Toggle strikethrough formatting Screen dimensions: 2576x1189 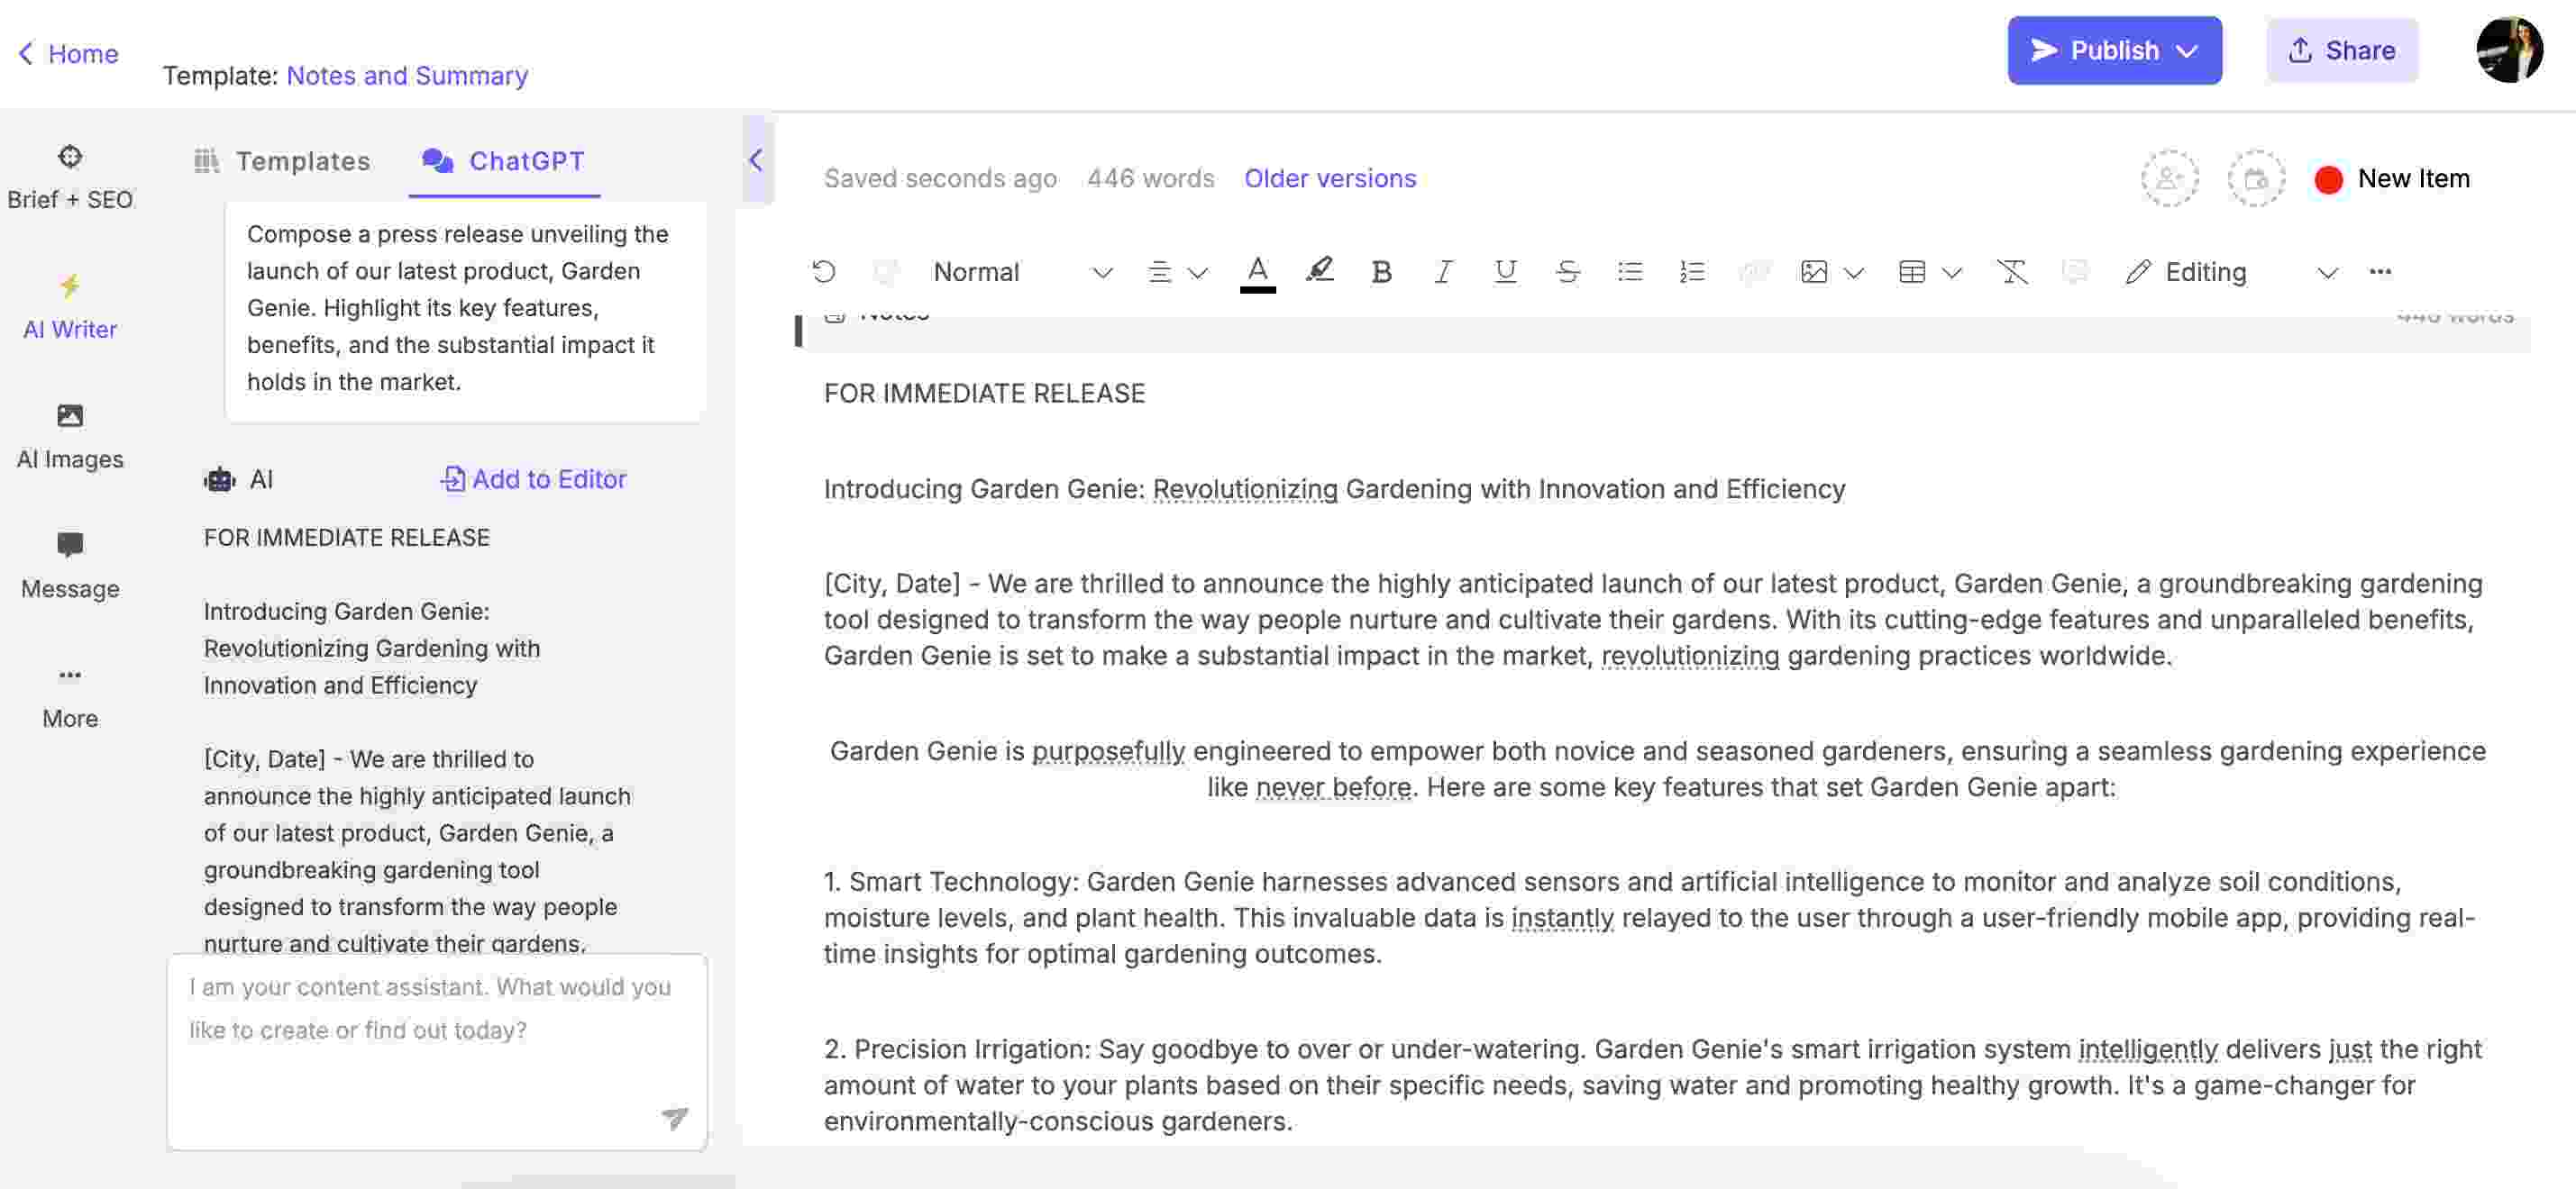pos(1567,272)
